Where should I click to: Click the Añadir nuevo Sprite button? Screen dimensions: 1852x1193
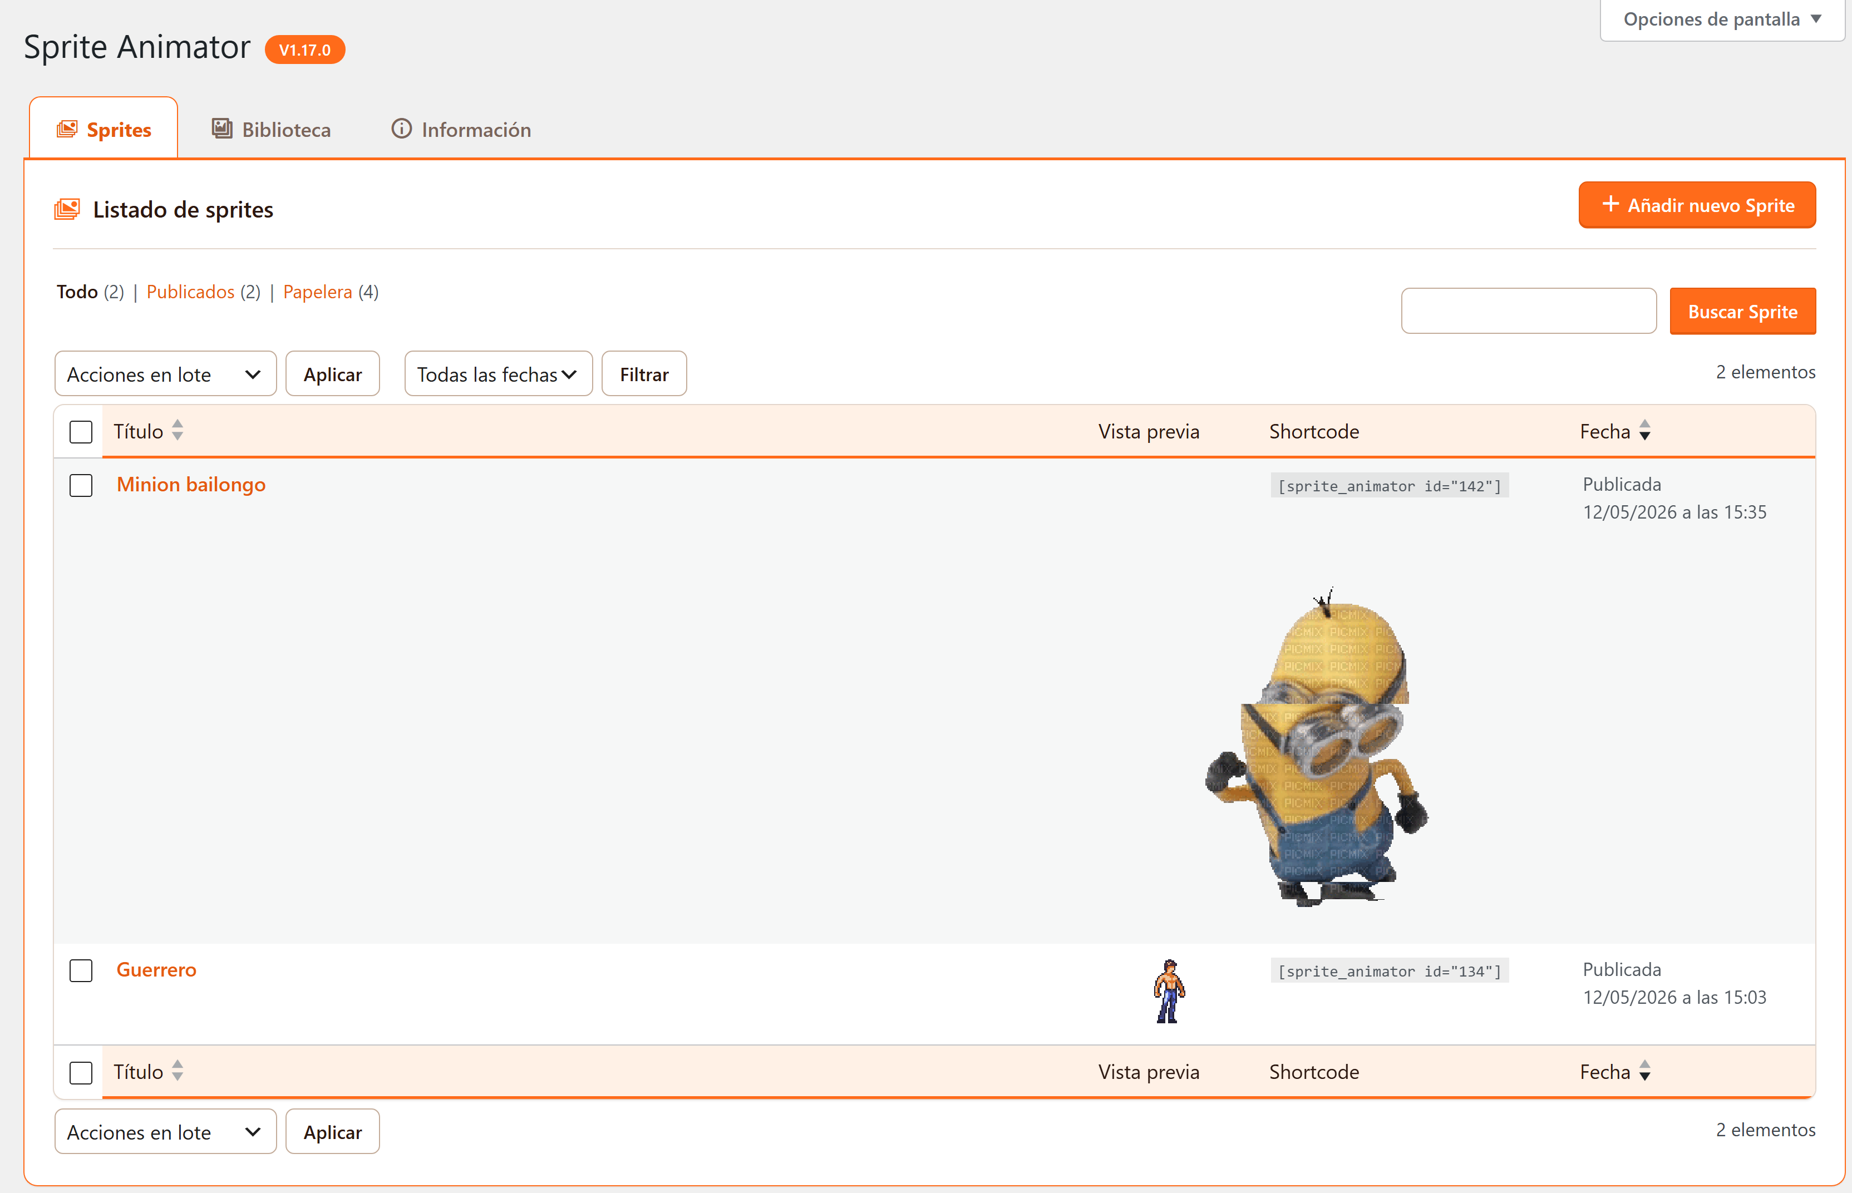click(x=1697, y=205)
